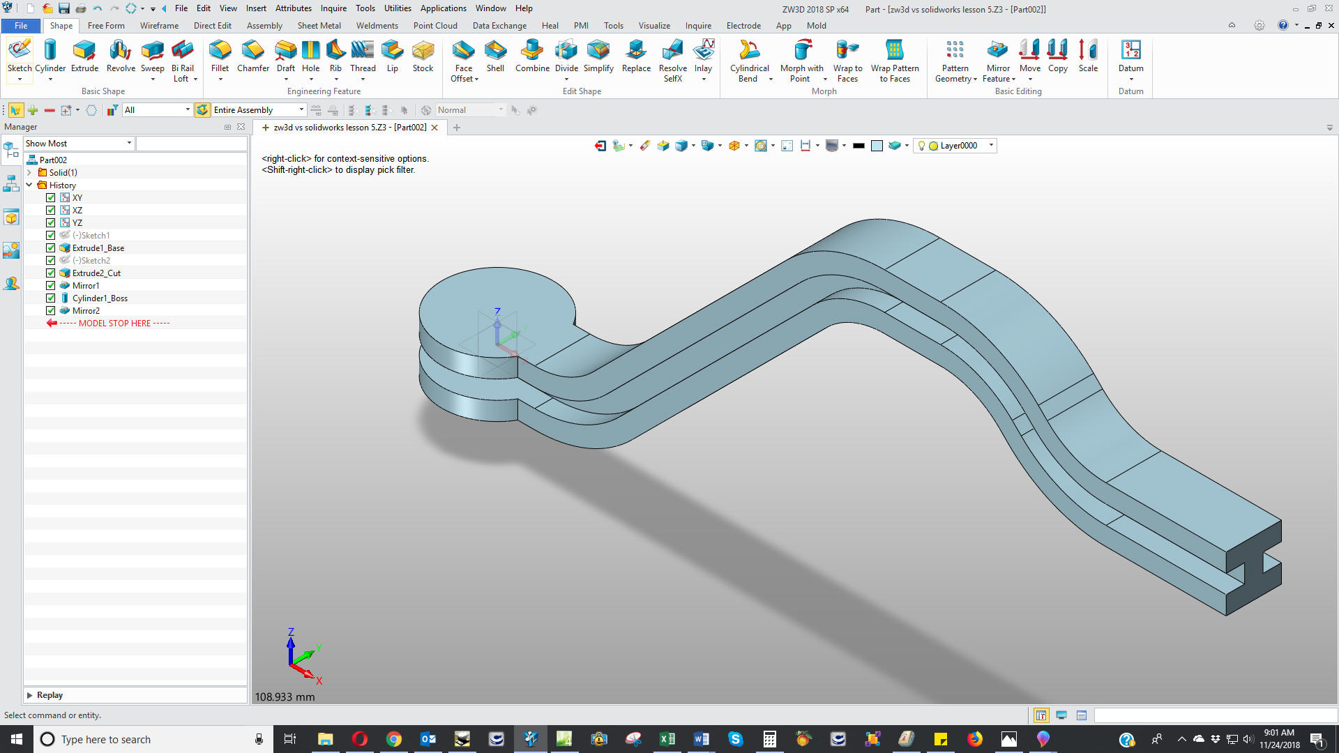
Task: Open the Face Offset dropdown arrow
Action: click(x=477, y=79)
